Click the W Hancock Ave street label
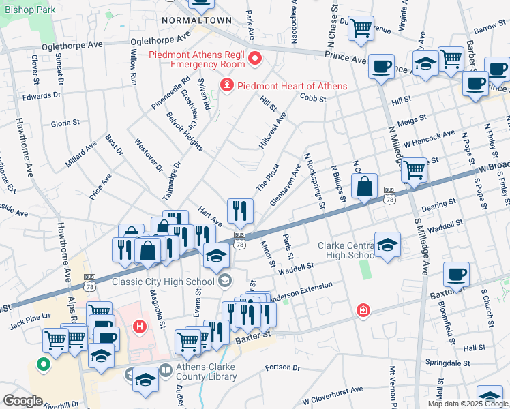The image size is (510, 409). [430, 139]
